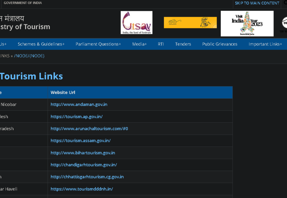Open the Media dropdown menu

point(139,44)
